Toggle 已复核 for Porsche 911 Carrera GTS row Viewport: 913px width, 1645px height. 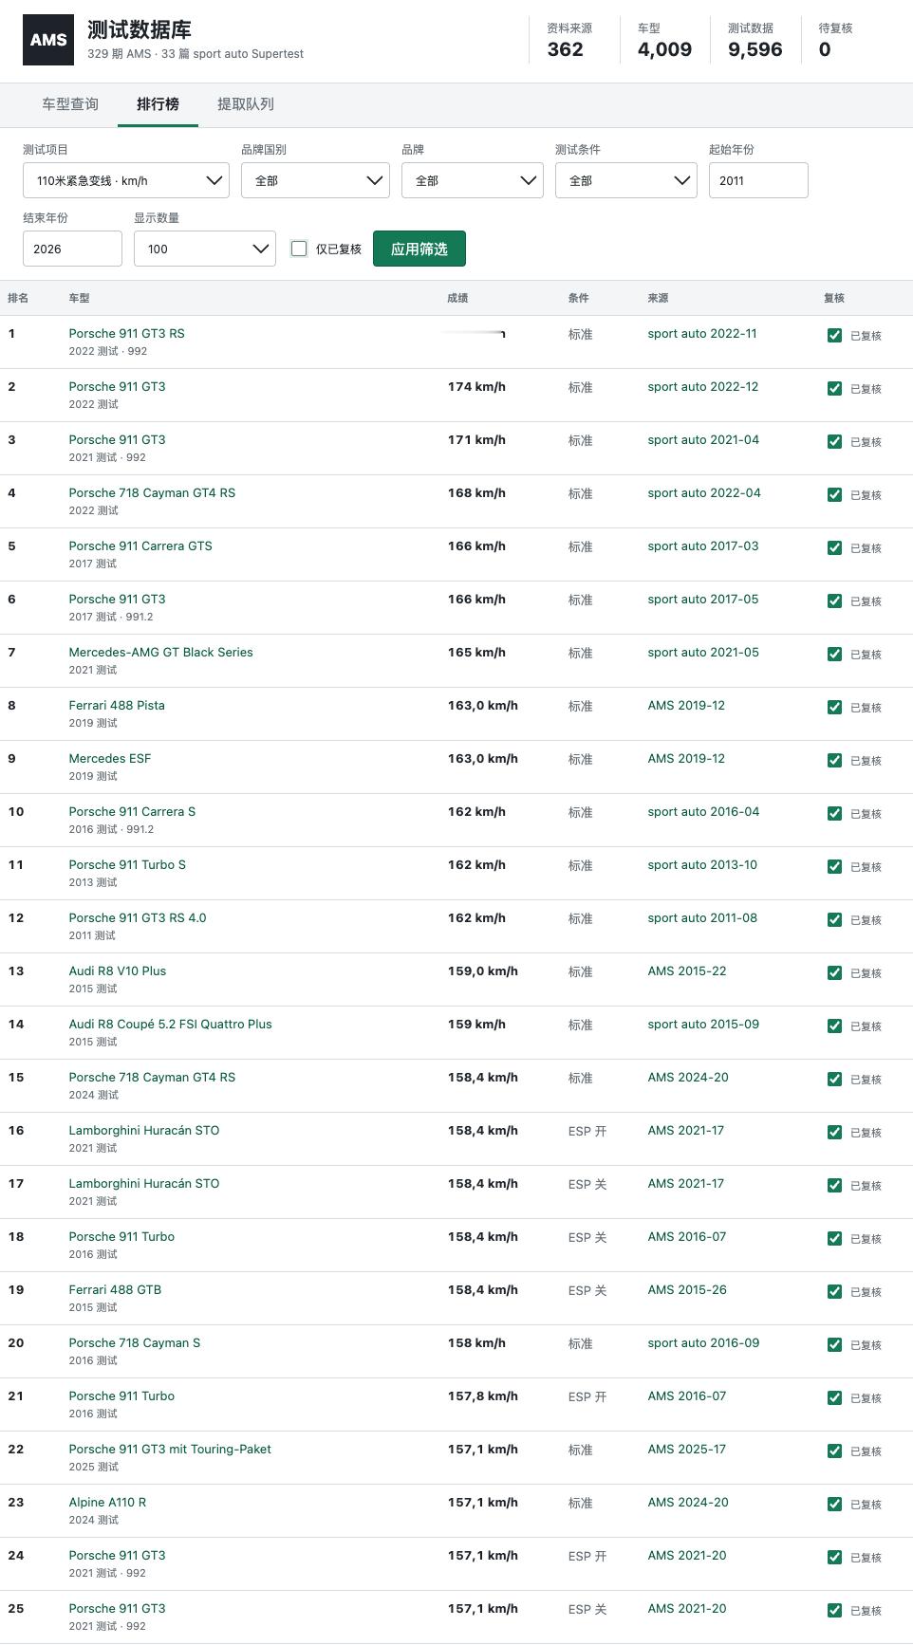(x=834, y=547)
